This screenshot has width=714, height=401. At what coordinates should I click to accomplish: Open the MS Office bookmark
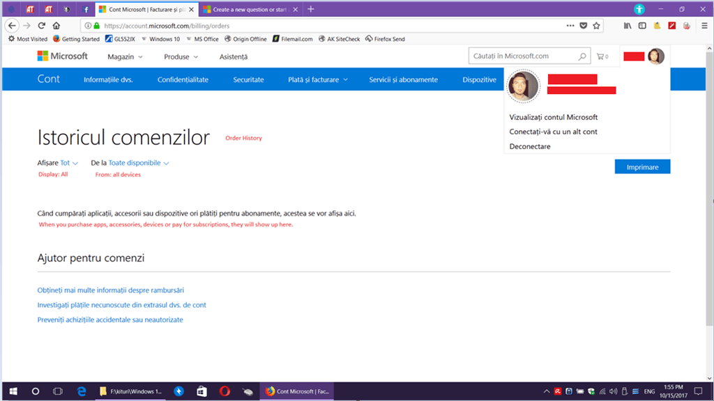point(202,39)
